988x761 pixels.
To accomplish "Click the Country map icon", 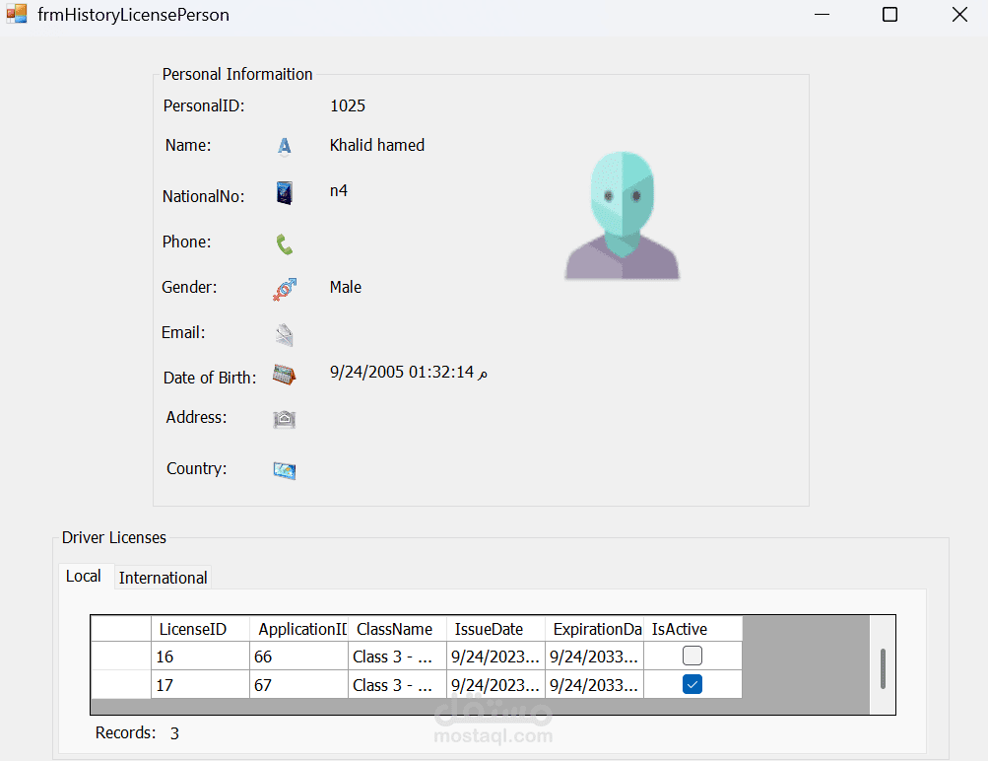I will 285,470.
